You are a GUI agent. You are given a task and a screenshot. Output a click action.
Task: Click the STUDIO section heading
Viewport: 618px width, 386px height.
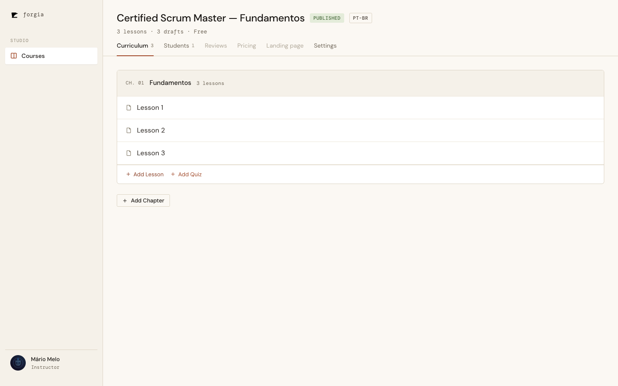(x=19, y=41)
